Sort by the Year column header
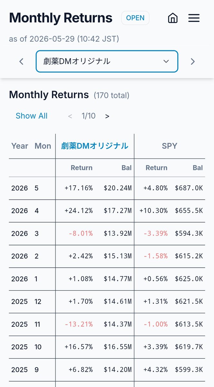214x387 pixels. (20, 146)
